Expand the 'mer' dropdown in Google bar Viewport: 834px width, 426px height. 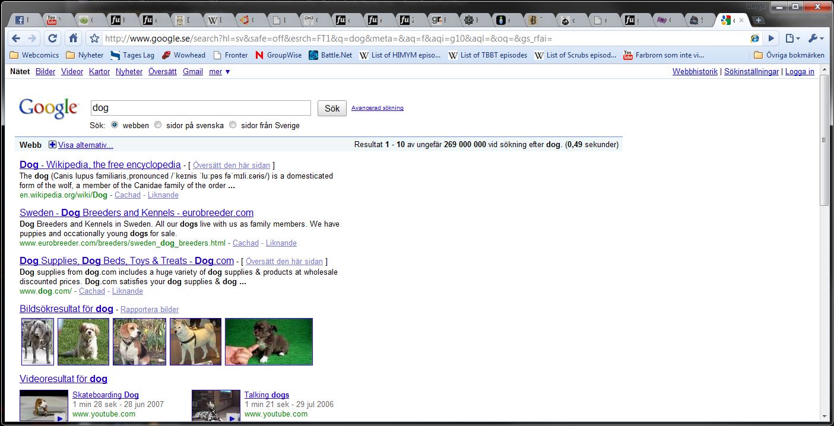pyautogui.click(x=219, y=72)
